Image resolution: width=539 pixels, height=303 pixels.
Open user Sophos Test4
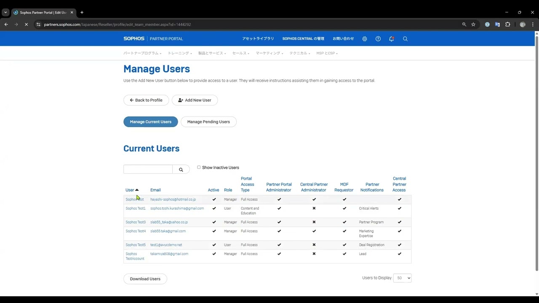pyautogui.click(x=136, y=231)
